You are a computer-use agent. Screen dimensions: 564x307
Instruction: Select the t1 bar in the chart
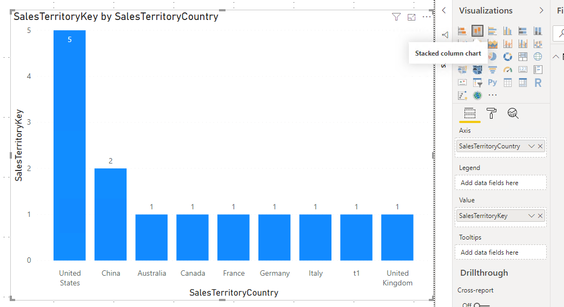356,237
